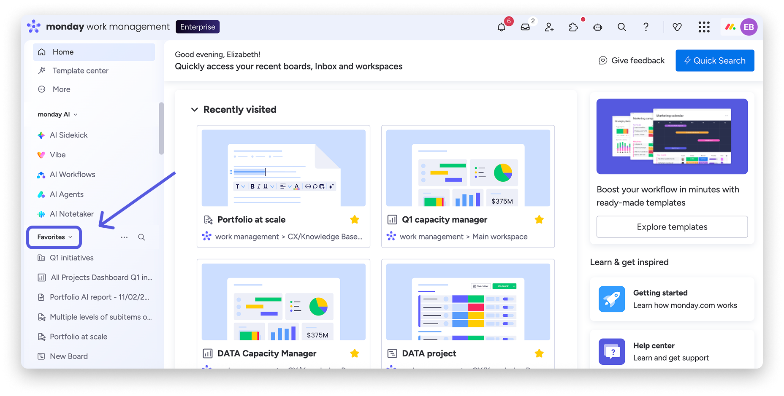Click the sidebar scrollbar
This screenshot has width=784, height=396.
(x=161, y=129)
